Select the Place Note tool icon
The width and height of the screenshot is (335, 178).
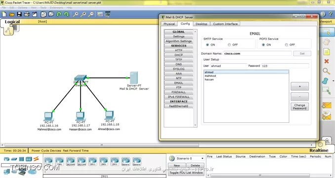point(327,52)
